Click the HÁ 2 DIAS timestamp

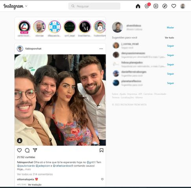point(22,185)
